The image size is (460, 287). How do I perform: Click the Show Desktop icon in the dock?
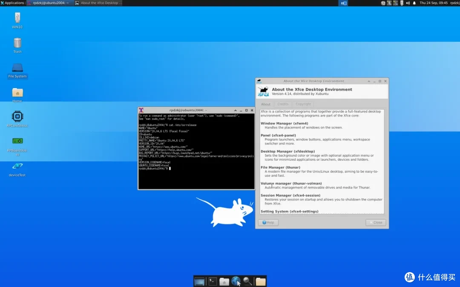pos(199,281)
